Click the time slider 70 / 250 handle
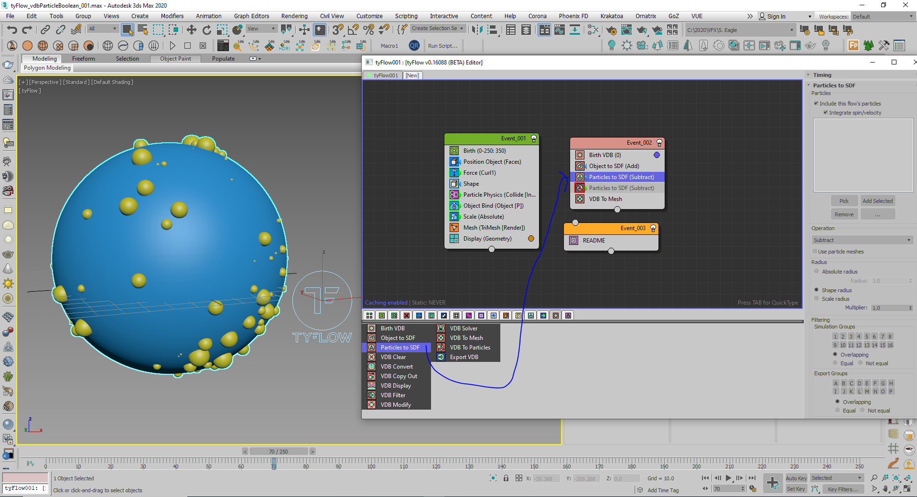Screen dimensions: 917x497 click(278, 452)
